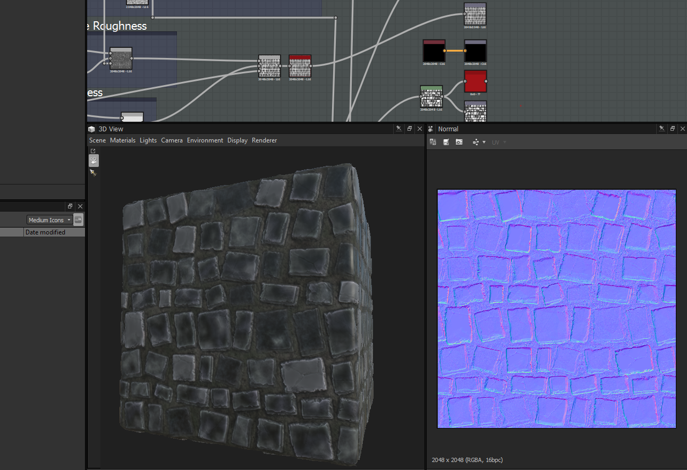Image resolution: width=687 pixels, height=470 pixels.
Task: Click the save image icon in the Normal panel
Action: (x=446, y=142)
